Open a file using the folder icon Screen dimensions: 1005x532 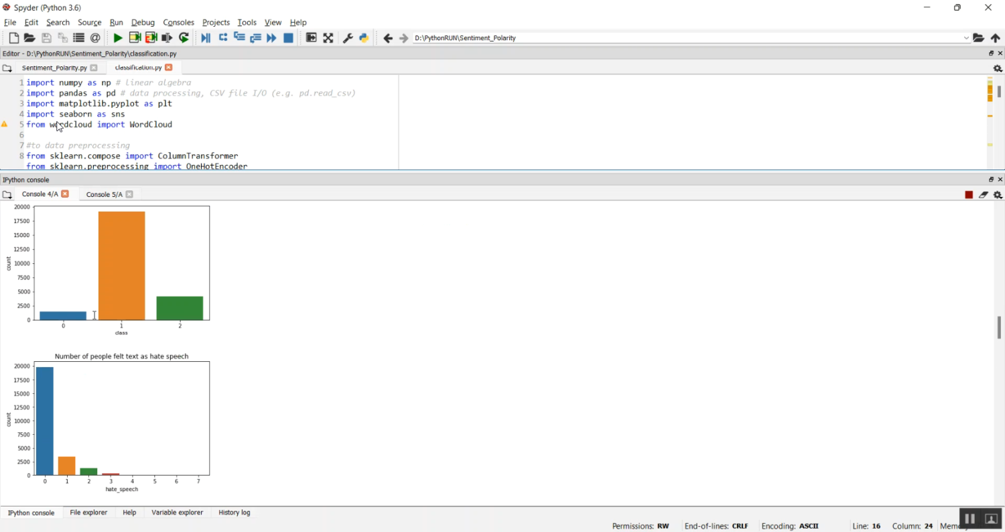tap(29, 38)
